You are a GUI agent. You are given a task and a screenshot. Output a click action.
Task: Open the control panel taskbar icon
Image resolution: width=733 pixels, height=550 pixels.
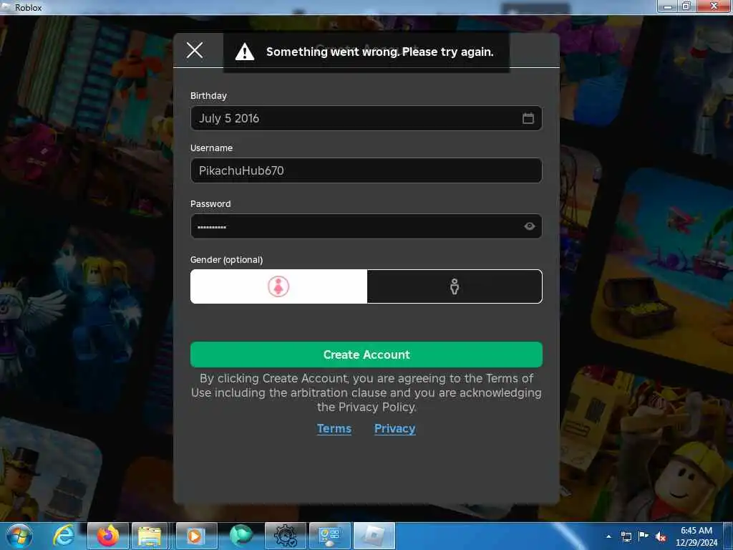(x=329, y=536)
